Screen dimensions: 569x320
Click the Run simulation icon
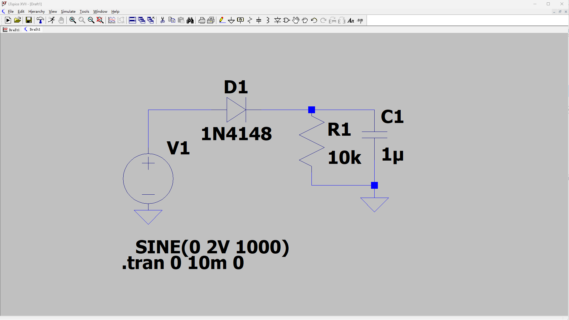52,20
